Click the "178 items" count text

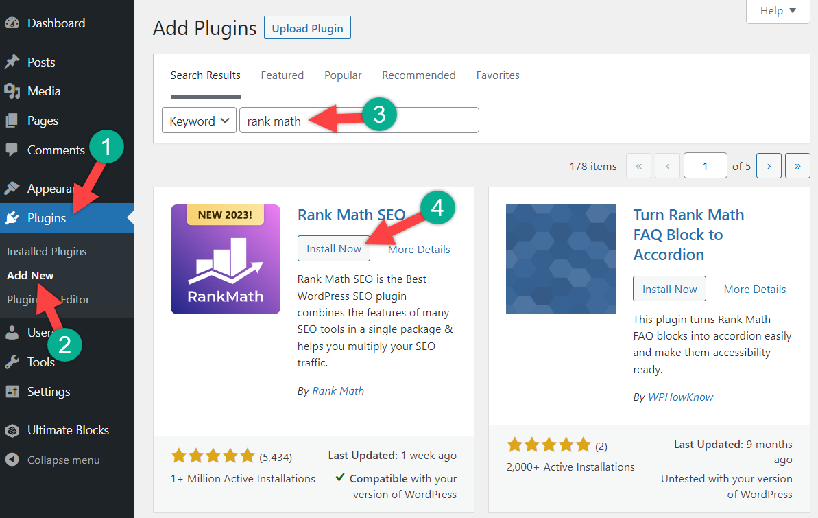coord(593,166)
